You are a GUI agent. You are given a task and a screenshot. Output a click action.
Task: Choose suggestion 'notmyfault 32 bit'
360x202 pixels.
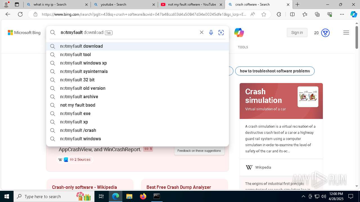138,80
